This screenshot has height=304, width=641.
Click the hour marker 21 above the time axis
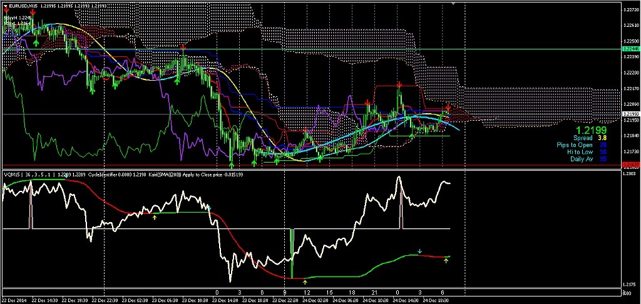coord(374,293)
